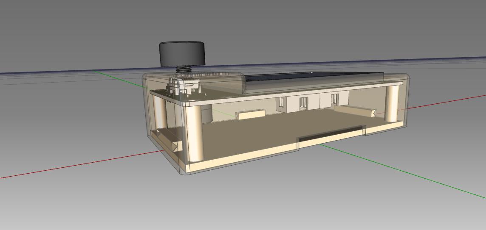Click the small rectangular block near floor center

[x=251, y=114]
